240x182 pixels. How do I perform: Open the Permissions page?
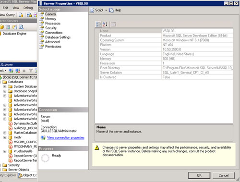(53, 47)
